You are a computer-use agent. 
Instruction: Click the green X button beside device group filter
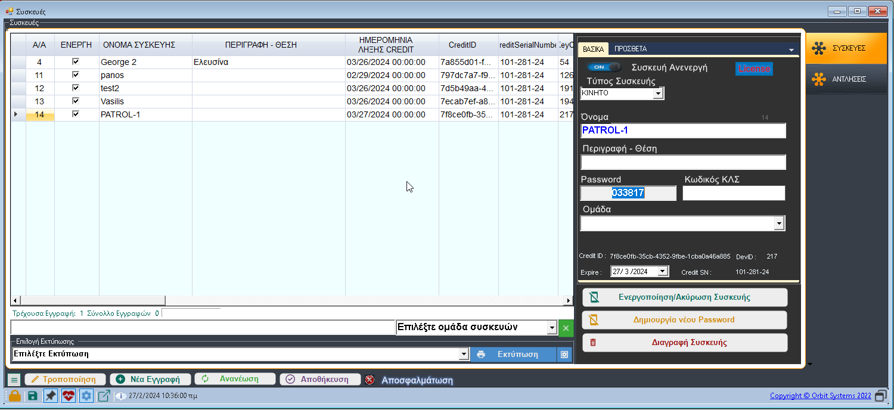tap(566, 328)
